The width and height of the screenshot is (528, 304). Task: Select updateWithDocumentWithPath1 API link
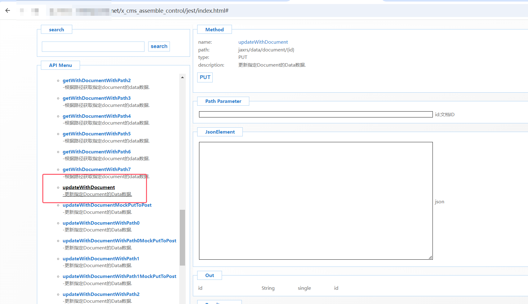click(x=101, y=259)
